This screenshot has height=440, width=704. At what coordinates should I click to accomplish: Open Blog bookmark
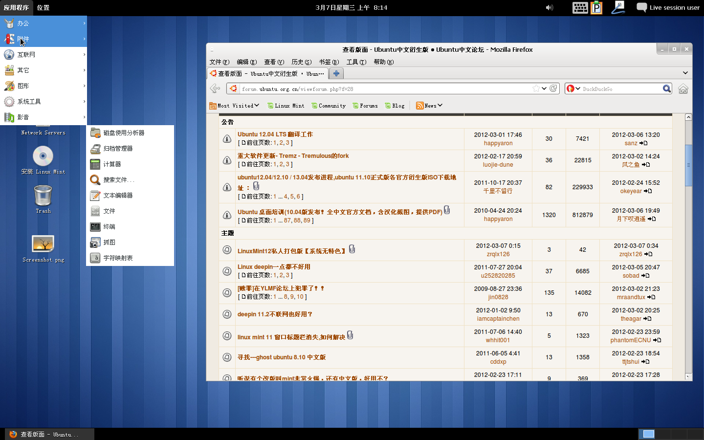click(395, 106)
